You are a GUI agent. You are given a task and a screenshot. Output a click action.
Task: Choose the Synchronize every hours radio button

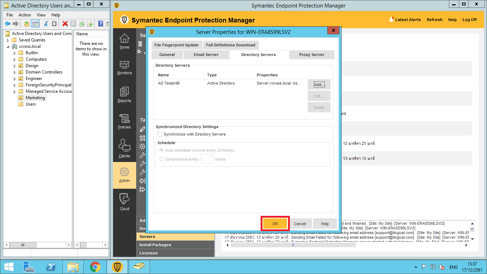coord(162,159)
